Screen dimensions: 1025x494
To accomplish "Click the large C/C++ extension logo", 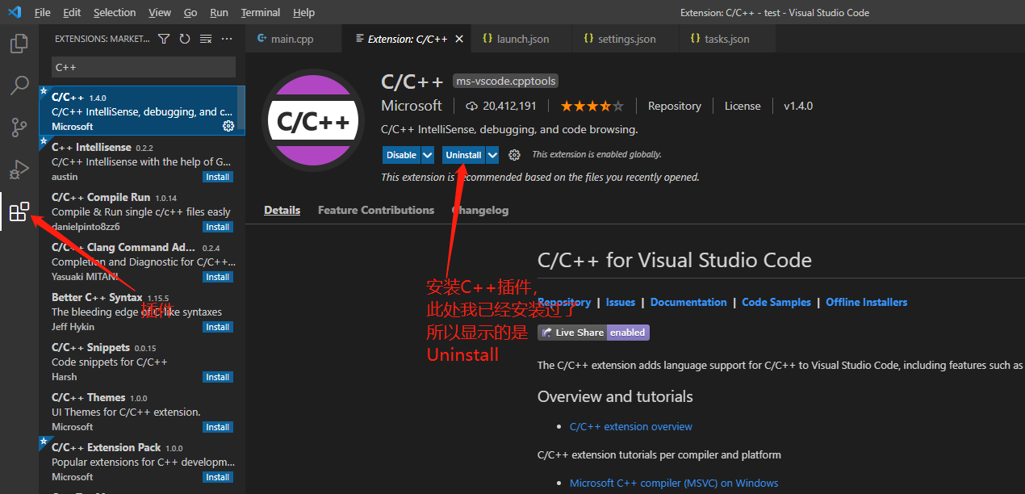I will [x=313, y=121].
